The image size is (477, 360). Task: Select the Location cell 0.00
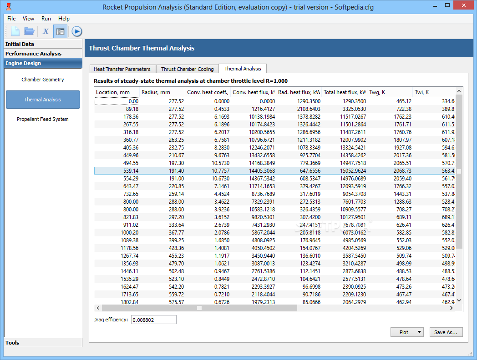click(x=117, y=101)
